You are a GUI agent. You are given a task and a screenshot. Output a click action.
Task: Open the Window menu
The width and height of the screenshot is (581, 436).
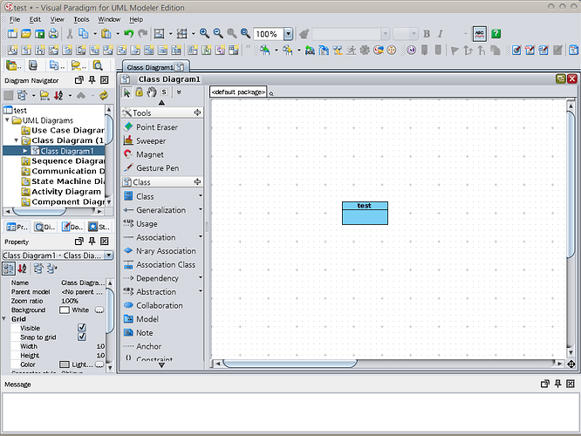[109, 19]
